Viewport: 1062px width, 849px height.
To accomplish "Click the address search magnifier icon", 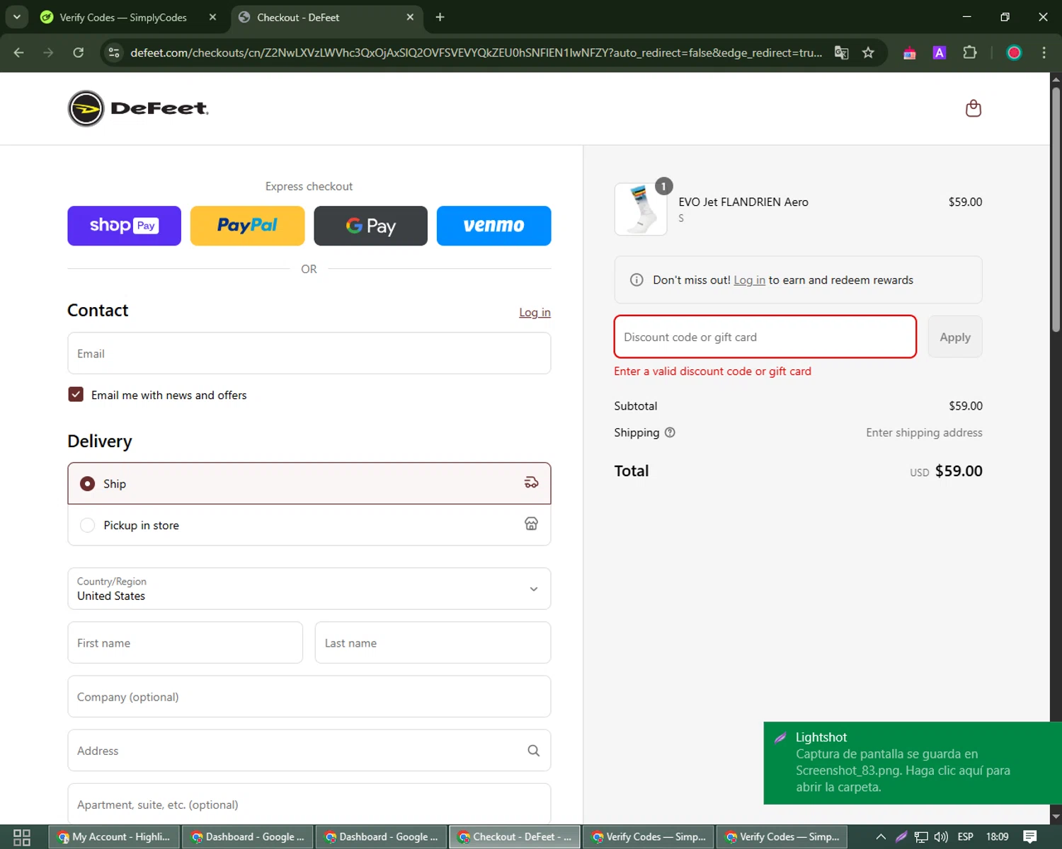I will (x=533, y=751).
